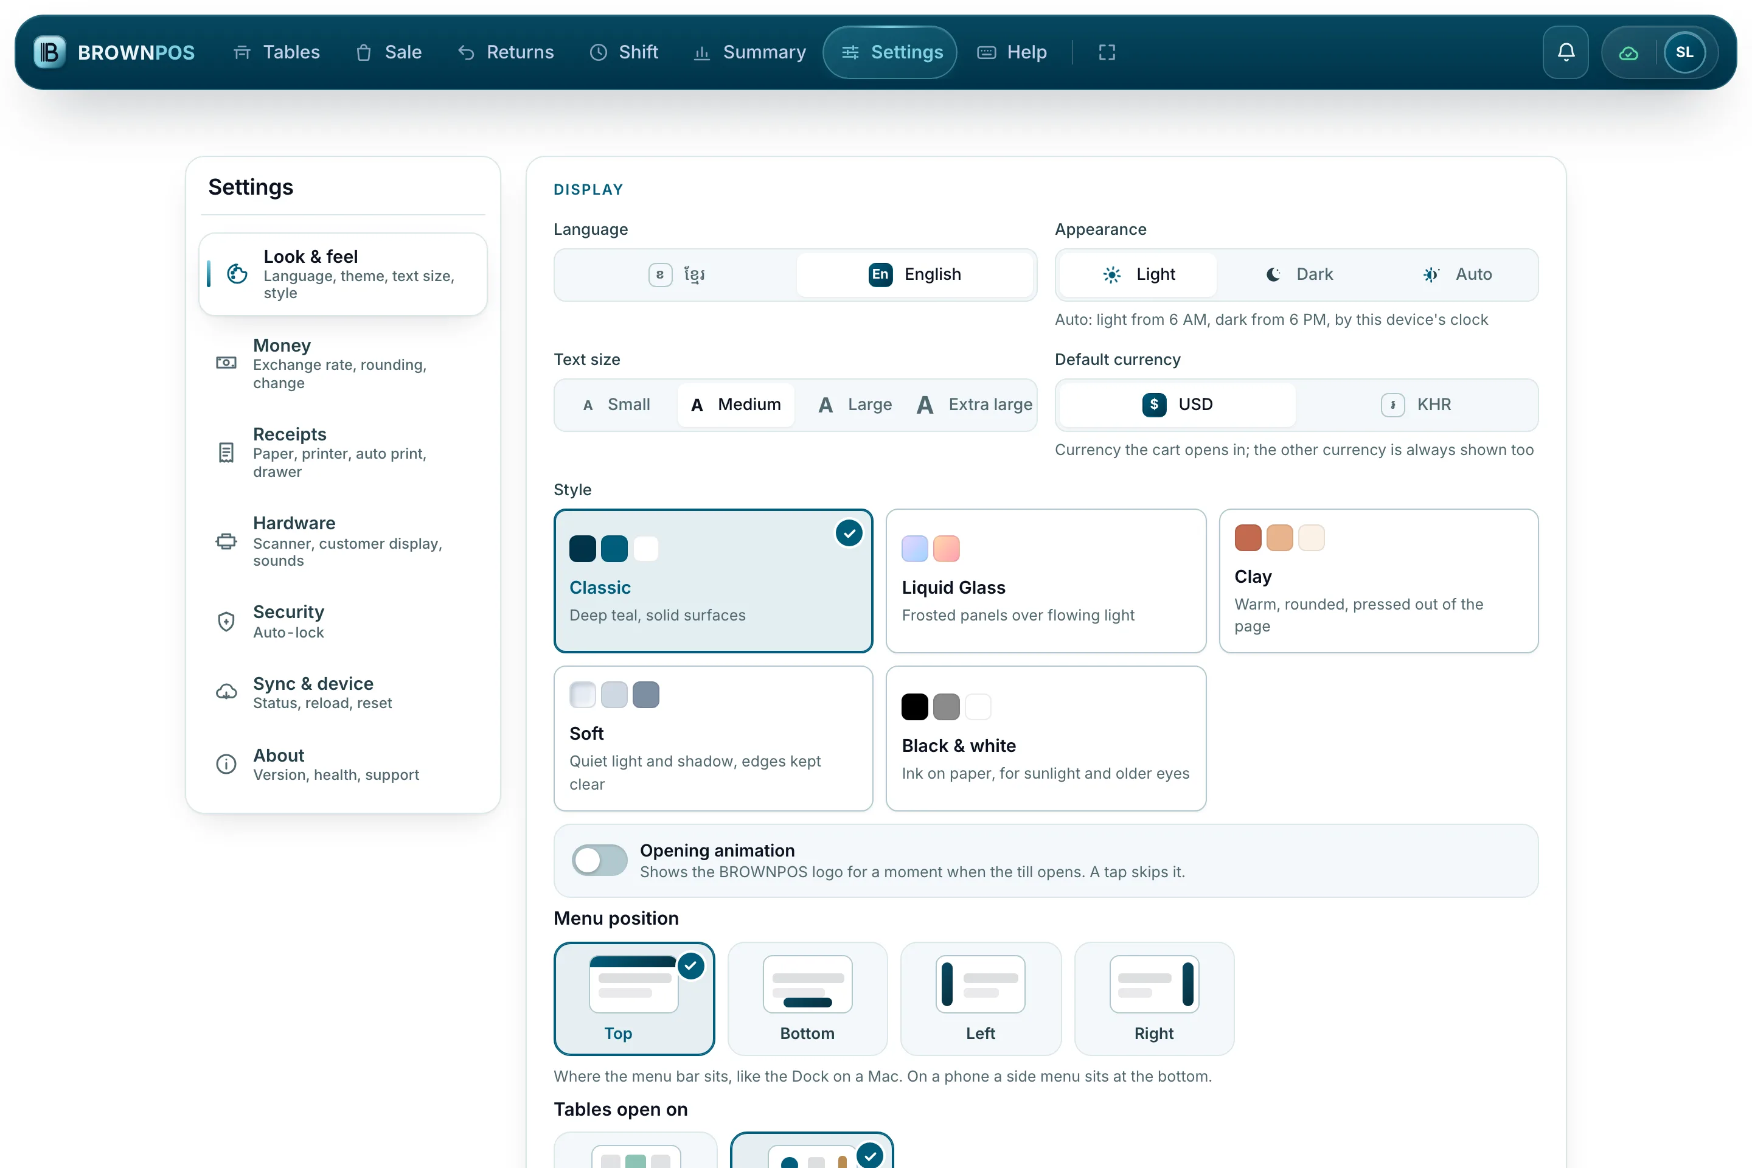The image size is (1752, 1168).
Task: Set default currency to KHR
Action: [x=1416, y=405]
